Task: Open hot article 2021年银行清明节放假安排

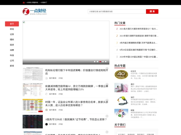Action: (x=139, y=36)
